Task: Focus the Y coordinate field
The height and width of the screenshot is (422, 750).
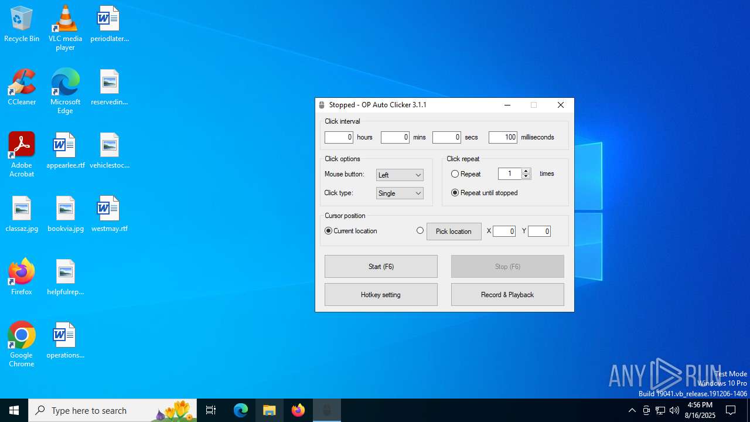Action: 539,232
